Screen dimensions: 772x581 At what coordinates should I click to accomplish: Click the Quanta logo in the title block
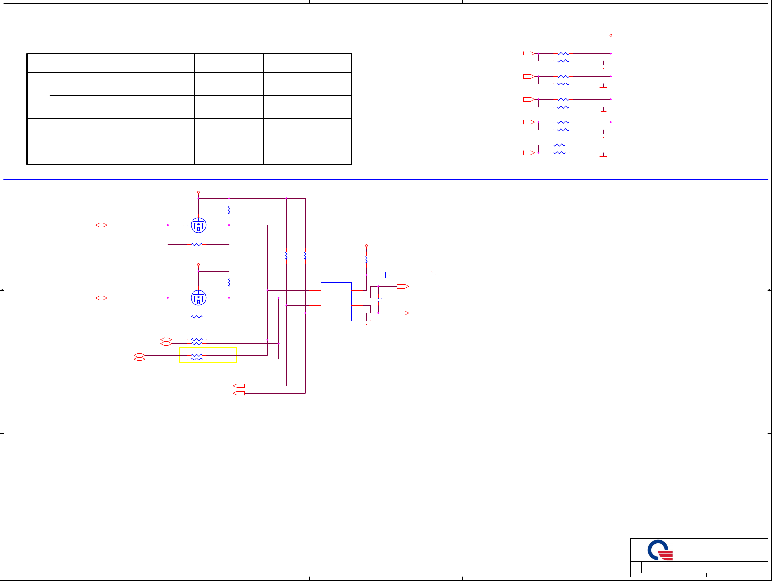[x=660, y=550]
